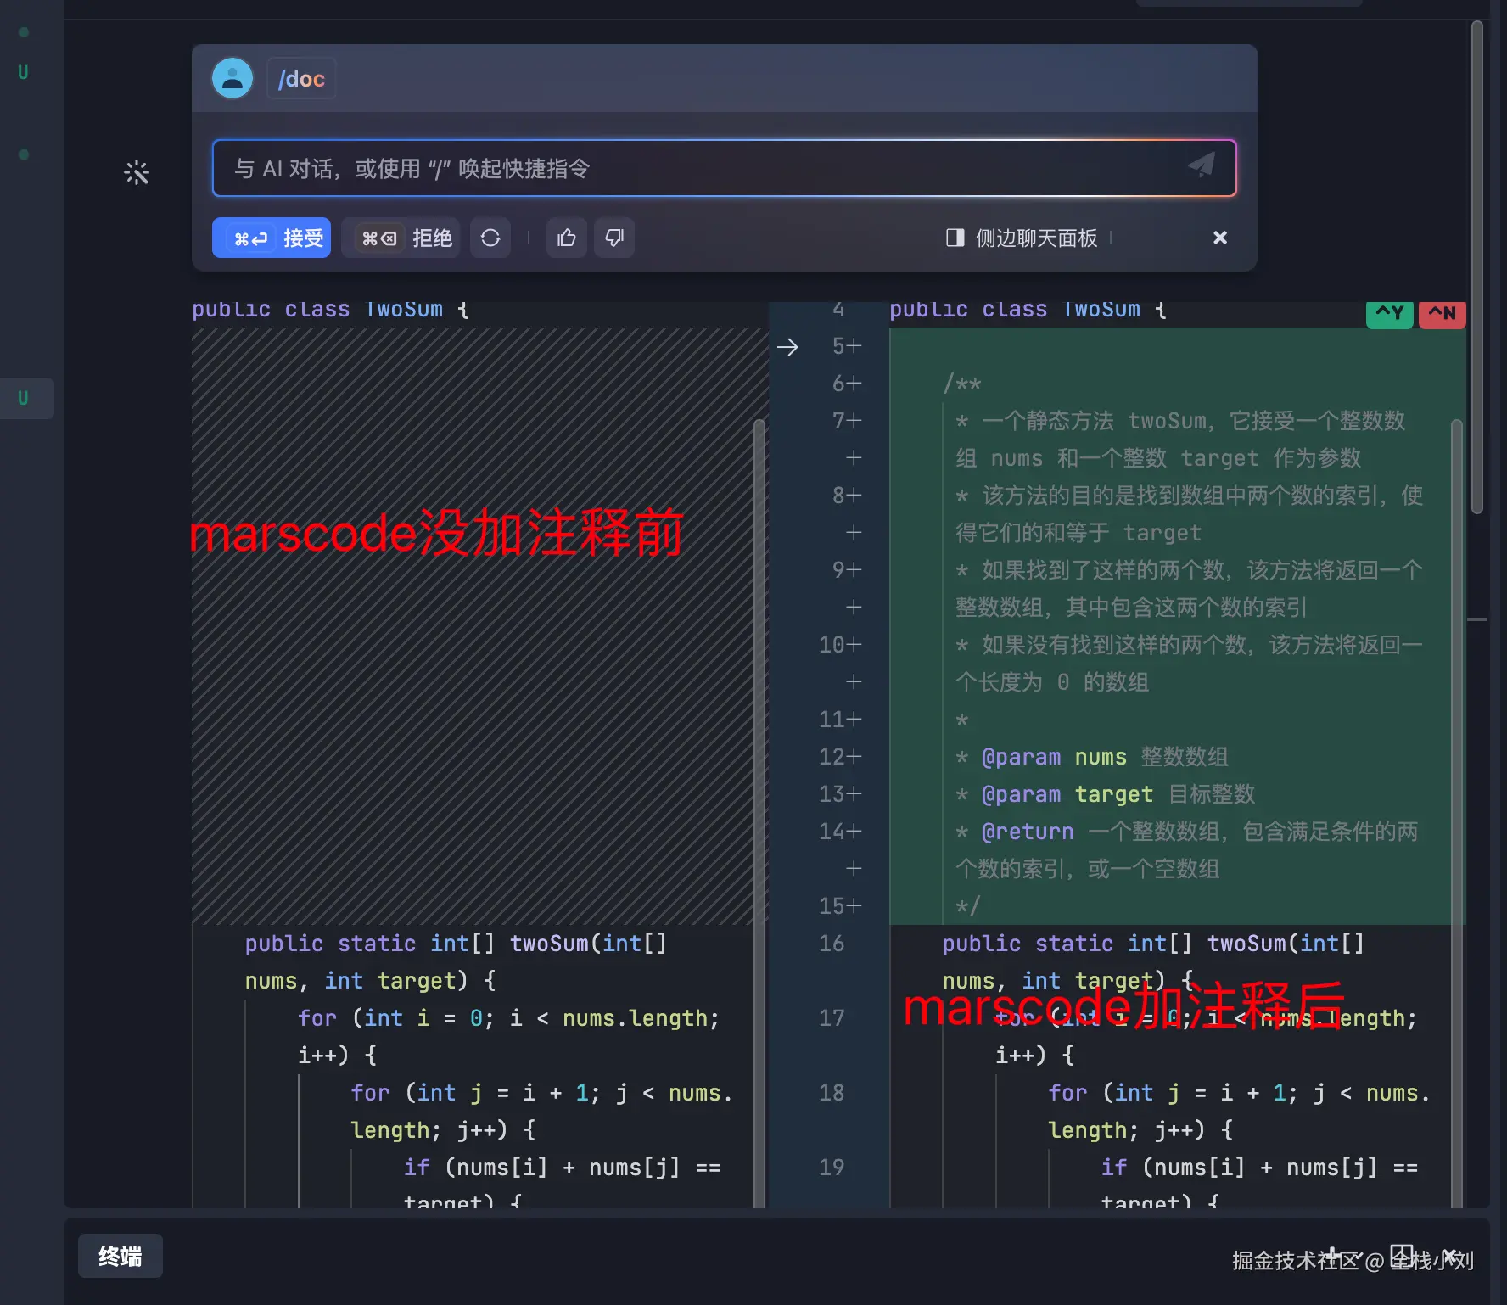Open the 侧边聊天面板 side chat panel

point(1022,238)
